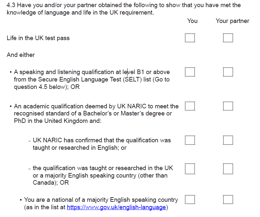Click the 'Your partner' column header
The width and height of the screenshot is (260, 217).
[232, 21]
